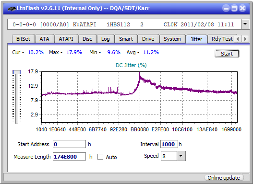Go to the Smart tab
This screenshot has height=184, width=253.
pyautogui.click(x=126, y=39)
